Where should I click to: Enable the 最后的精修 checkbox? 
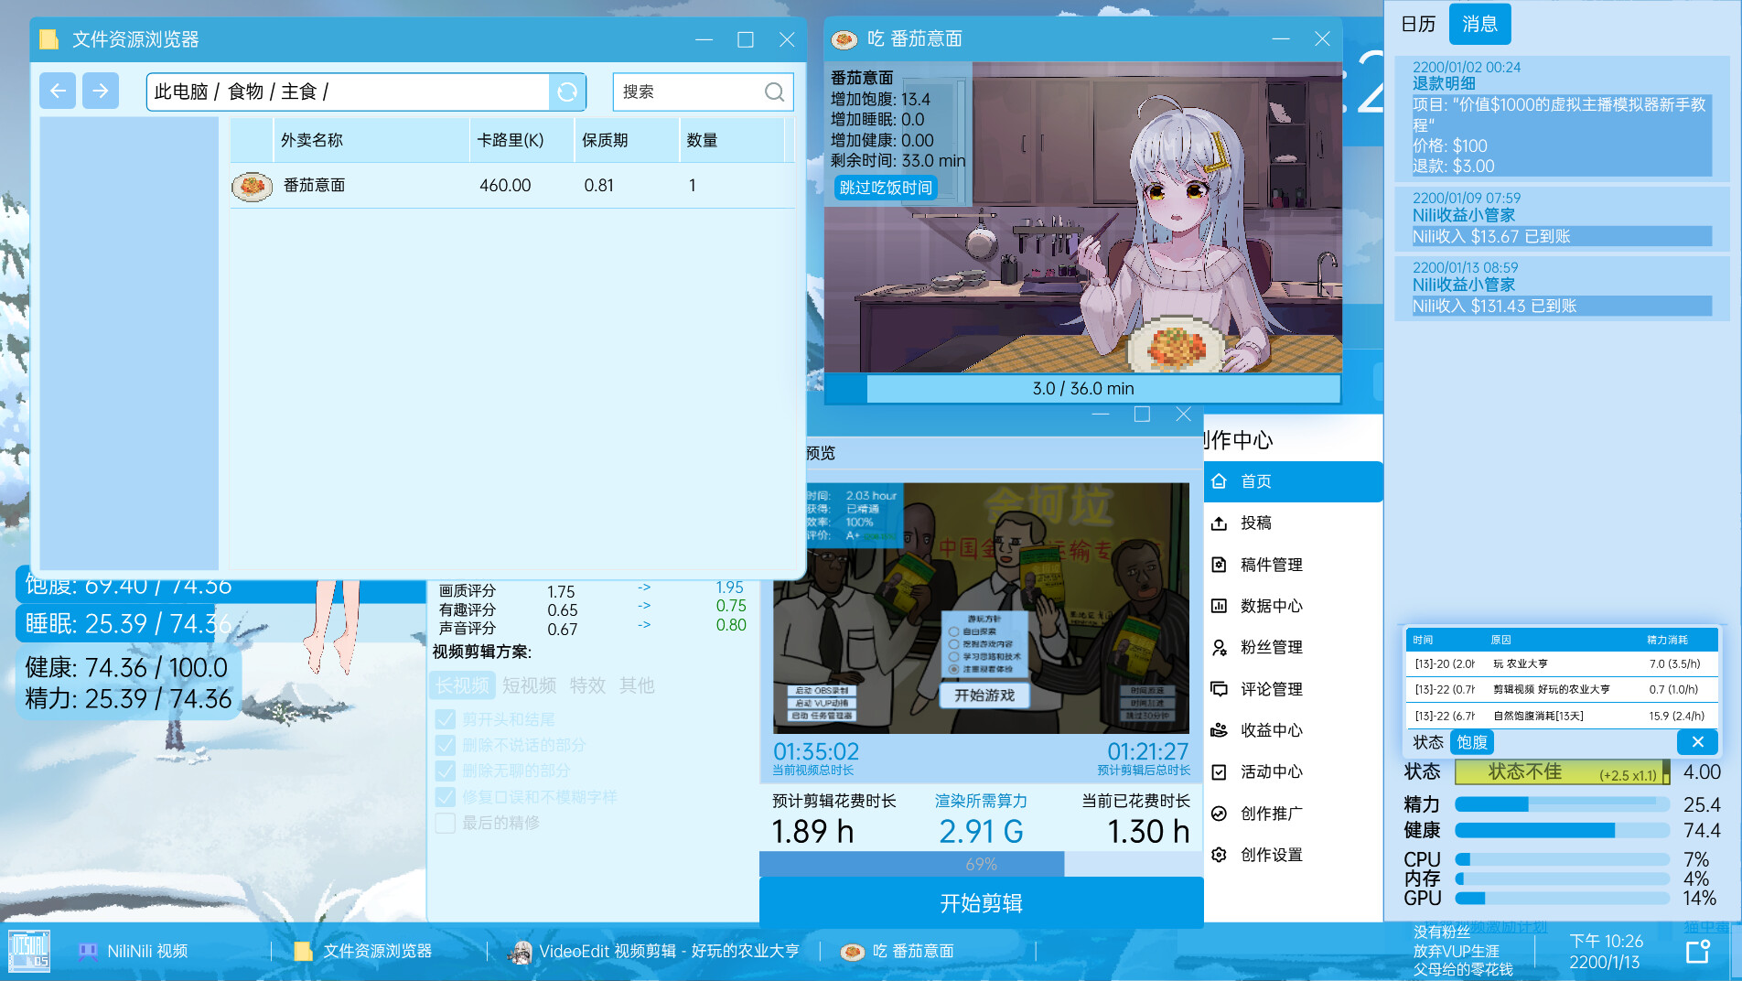(x=446, y=823)
